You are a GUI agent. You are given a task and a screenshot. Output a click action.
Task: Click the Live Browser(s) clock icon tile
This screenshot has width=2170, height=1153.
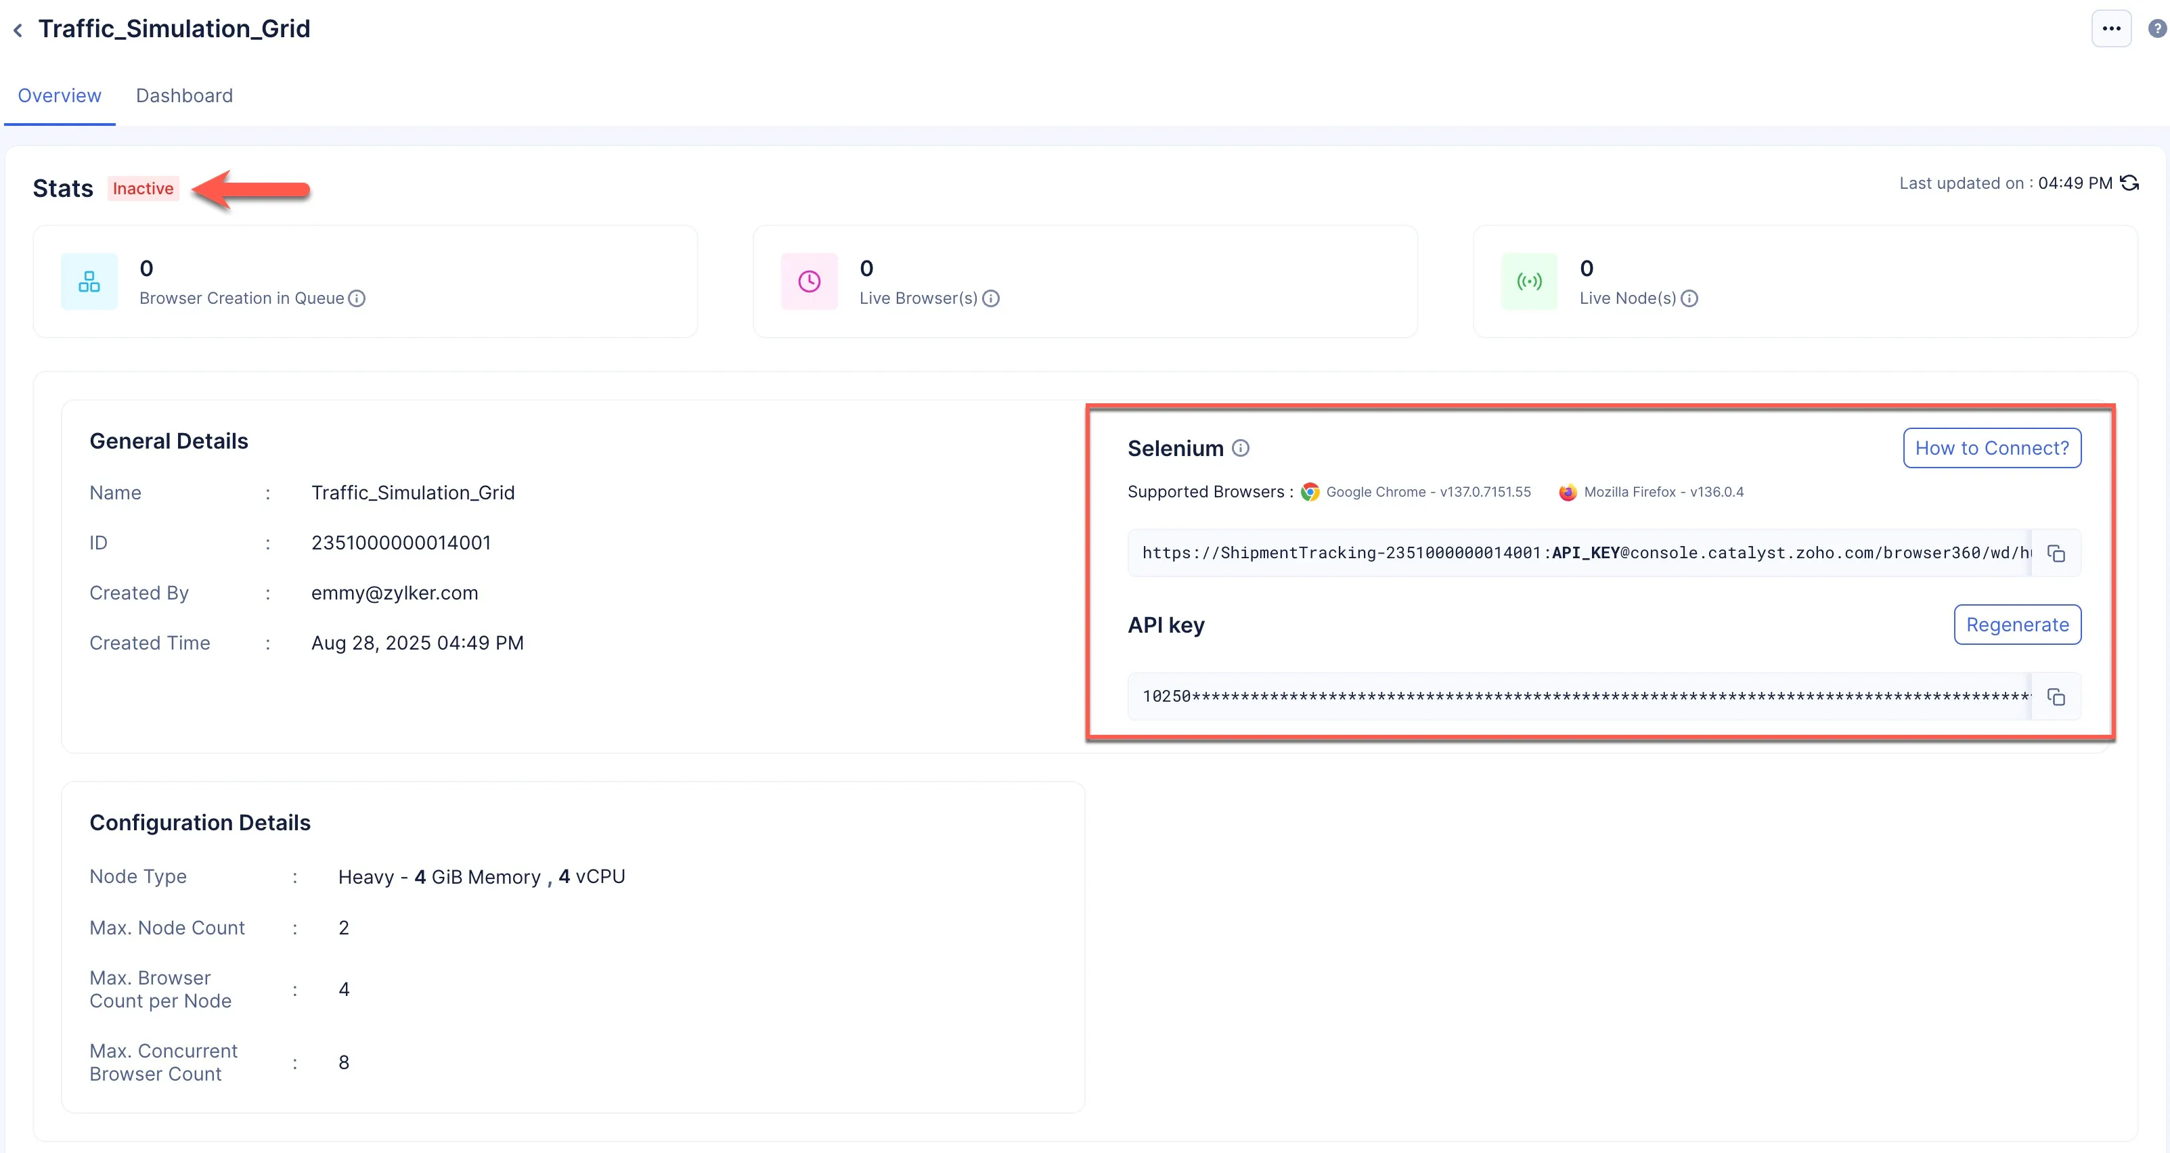pyautogui.click(x=809, y=281)
